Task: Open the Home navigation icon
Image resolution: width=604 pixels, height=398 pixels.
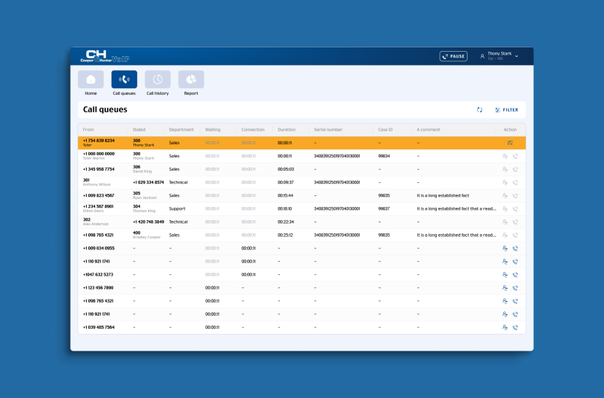Action: pos(90,79)
